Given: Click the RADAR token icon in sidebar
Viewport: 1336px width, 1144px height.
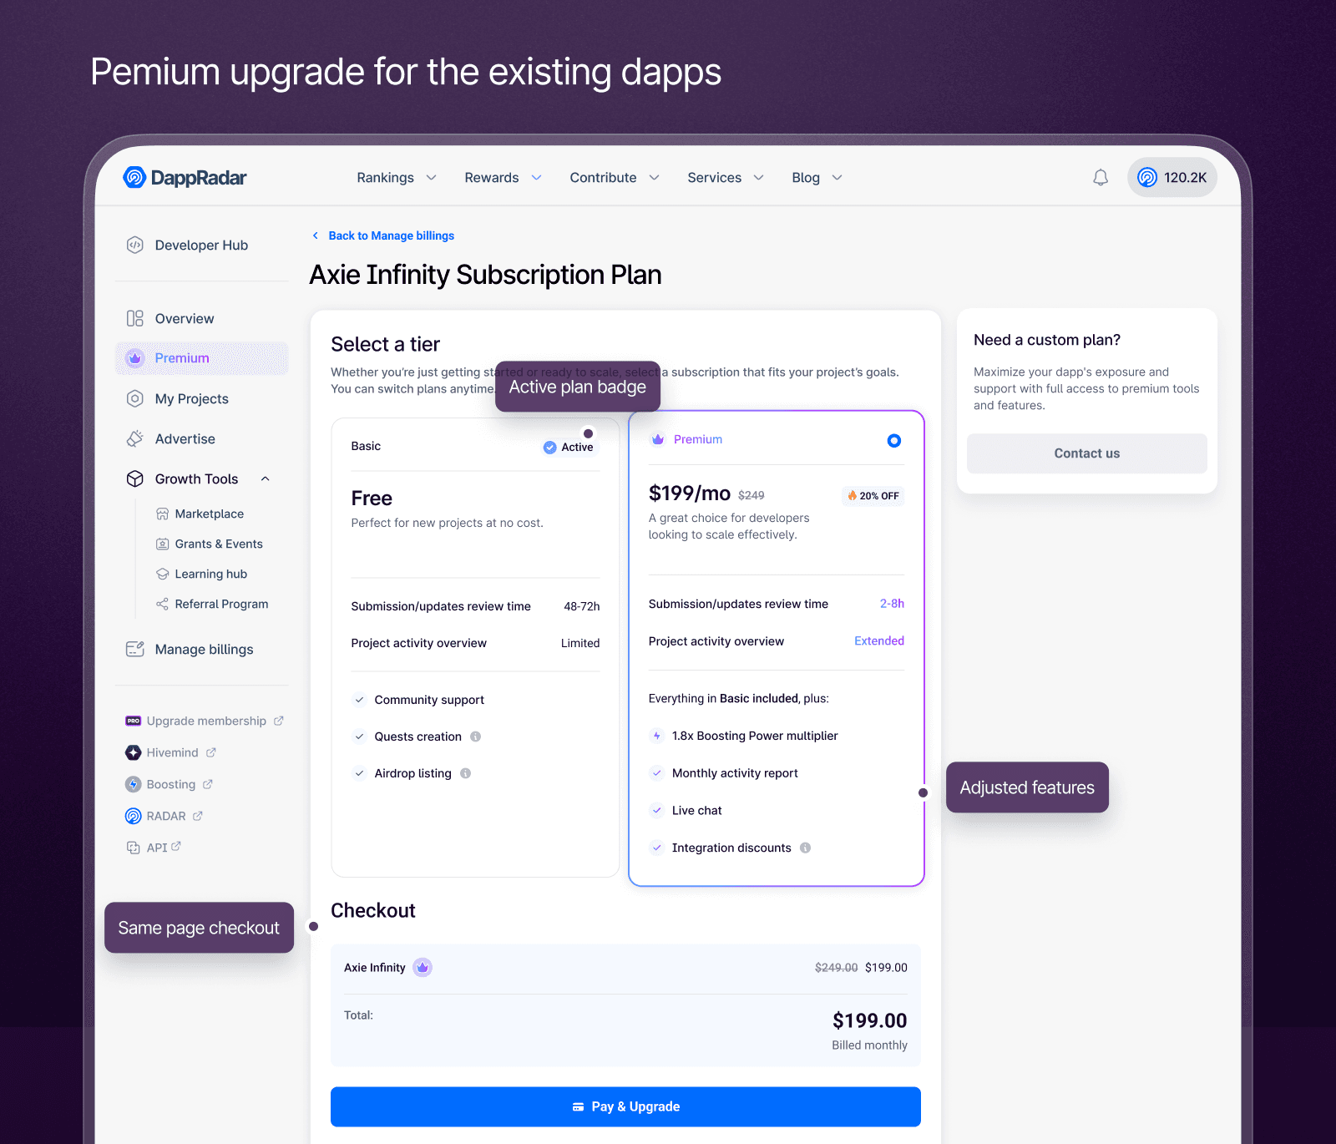Looking at the screenshot, I should click(133, 816).
